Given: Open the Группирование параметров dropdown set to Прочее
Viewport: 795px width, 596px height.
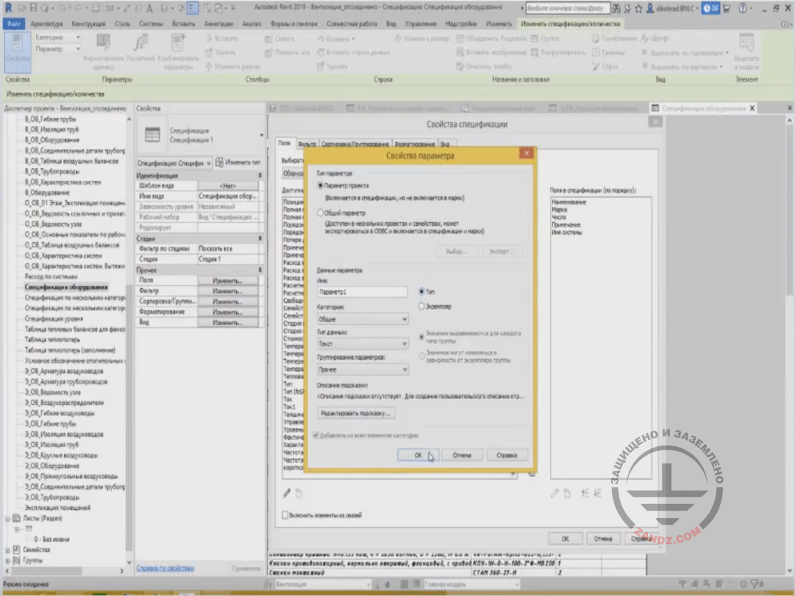Looking at the screenshot, I should (362, 370).
